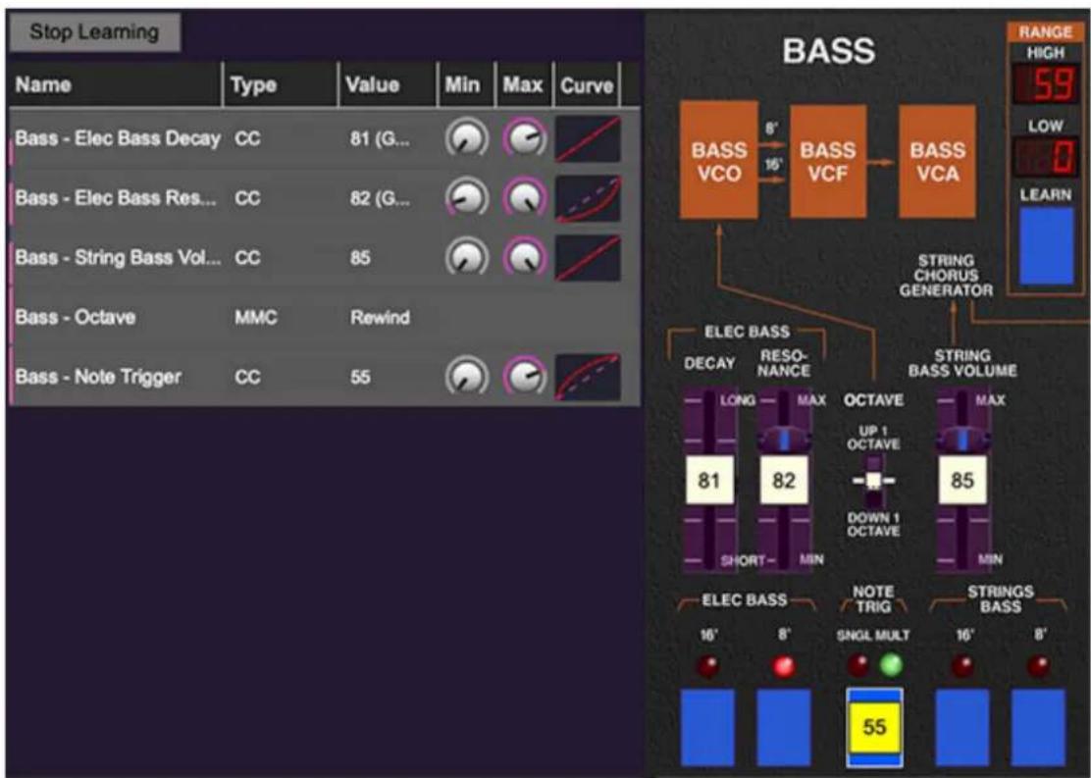Toggle the Strings Bass 16' blue button

pos(962,727)
